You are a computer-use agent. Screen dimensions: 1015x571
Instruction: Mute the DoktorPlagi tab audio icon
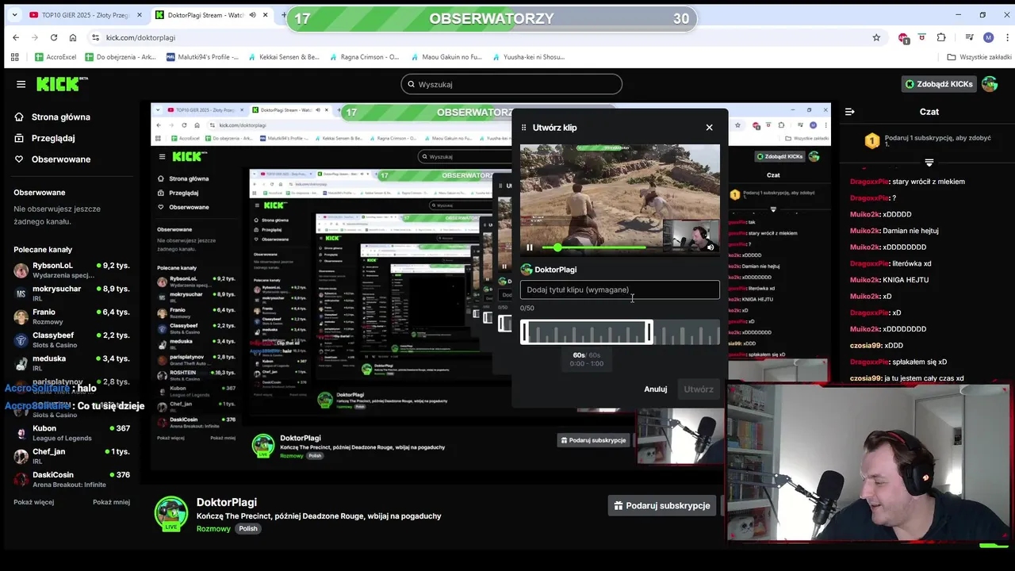tap(254, 15)
